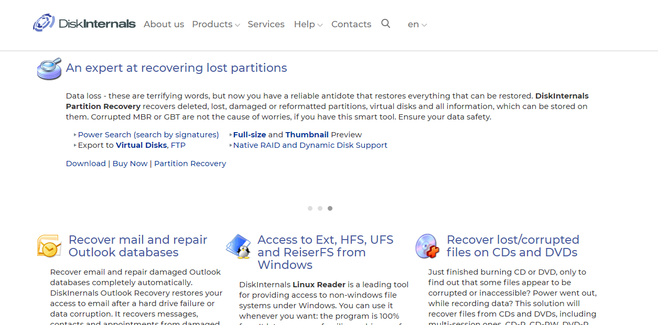Go to the About us page
The height and width of the screenshot is (325, 658).
[164, 24]
